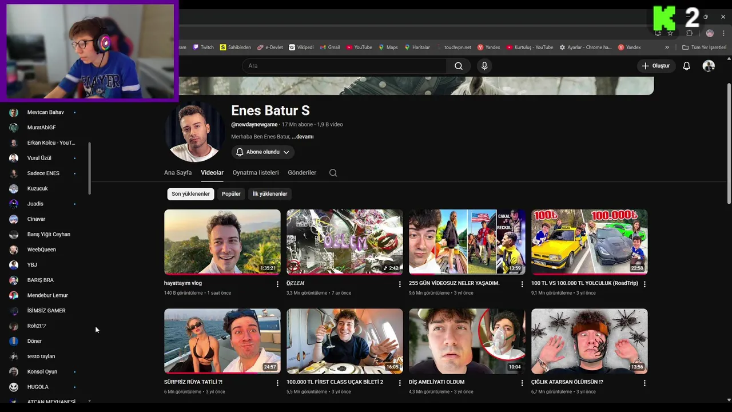The image size is (732, 412).
Task: Open the touchvpn.net bookmark
Action: pos(453,47)
